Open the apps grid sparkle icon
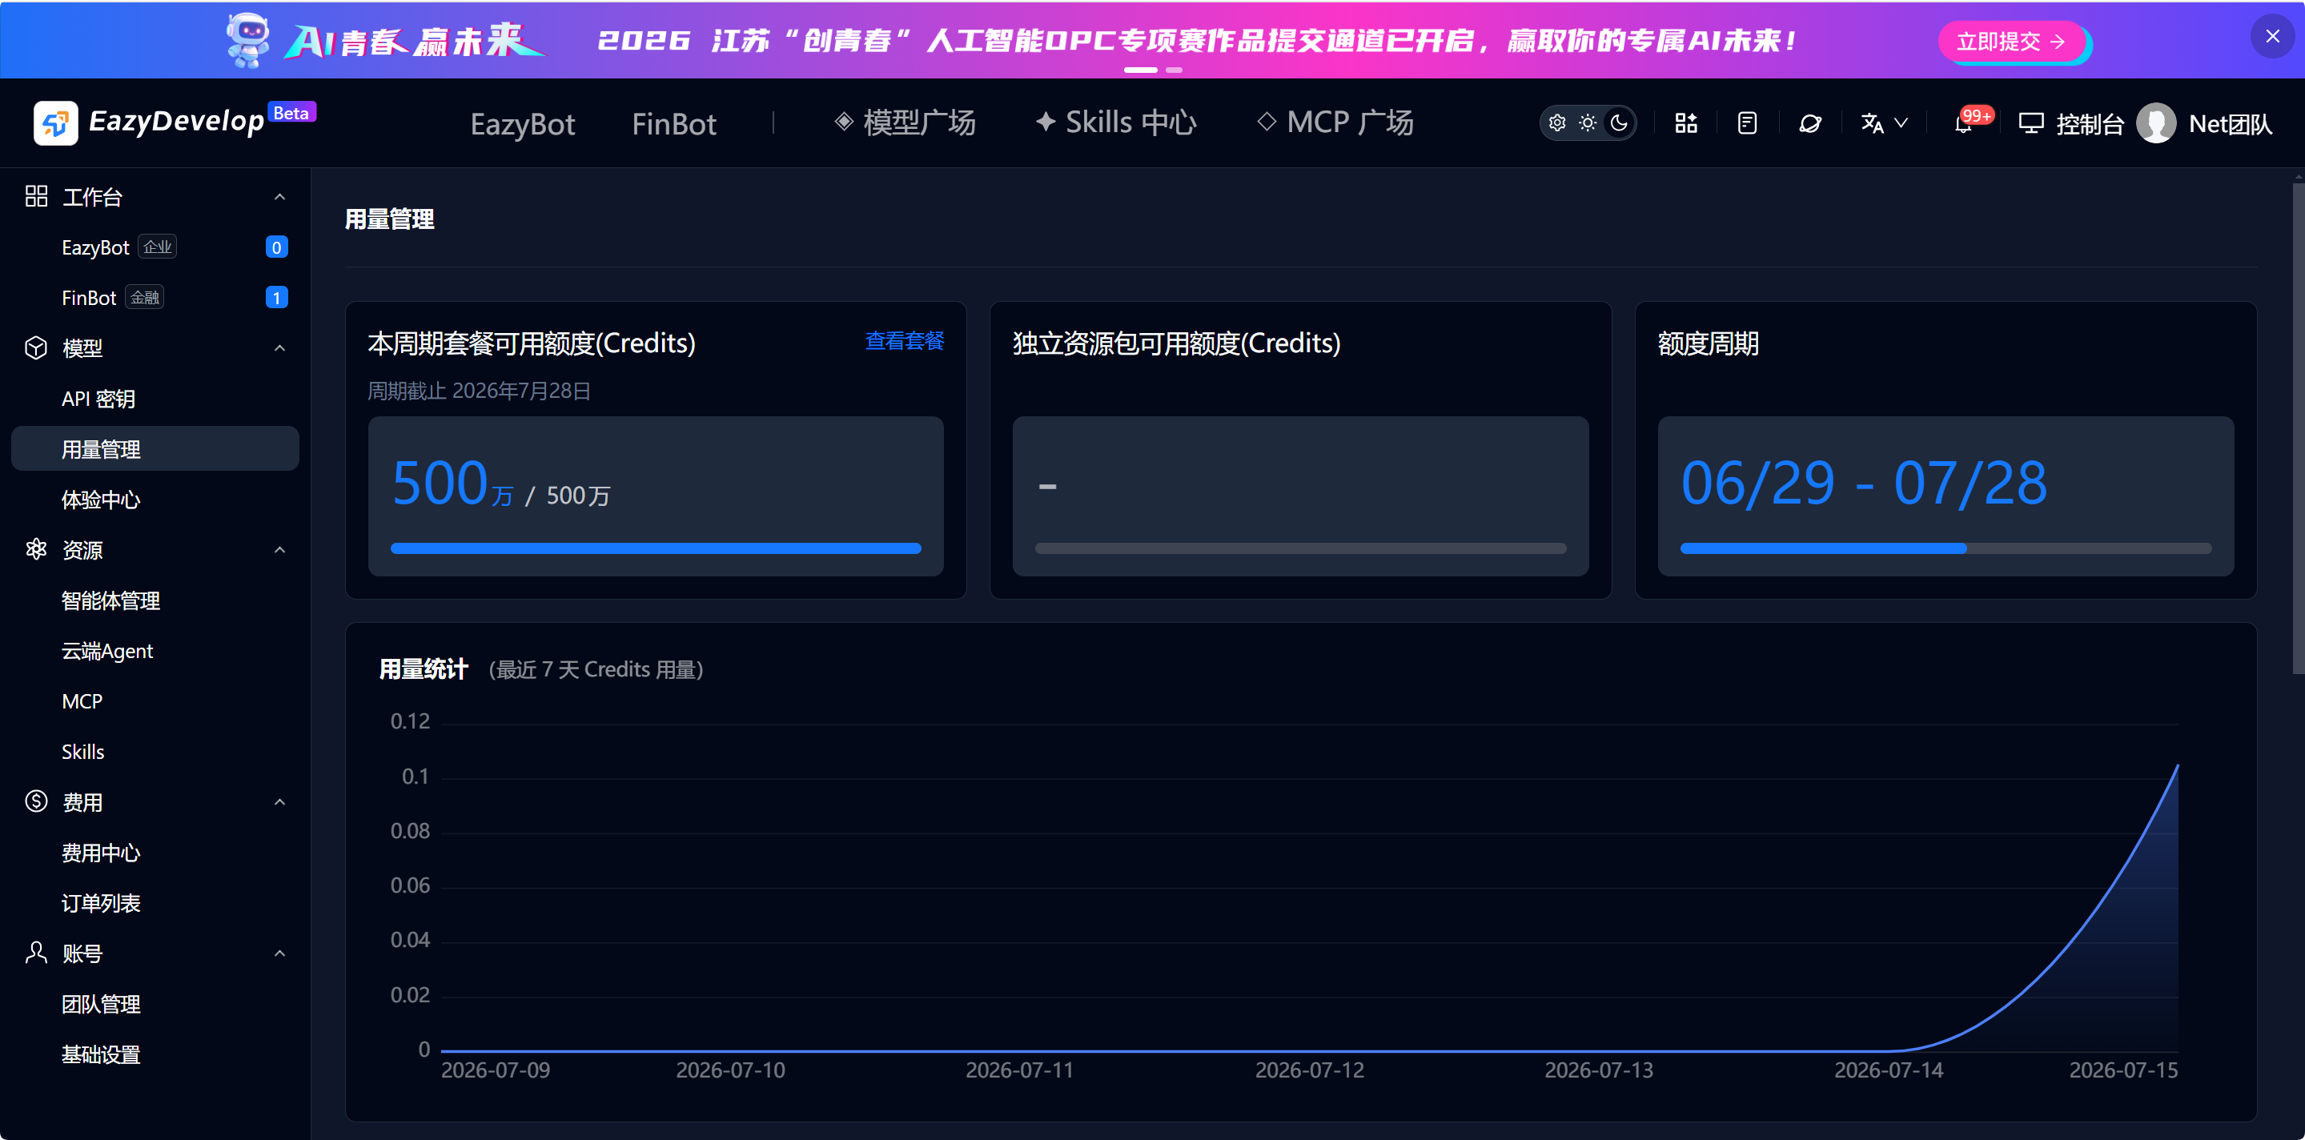The height and width of the screenshot is (1140, 2305). [x=1686, y=122]
